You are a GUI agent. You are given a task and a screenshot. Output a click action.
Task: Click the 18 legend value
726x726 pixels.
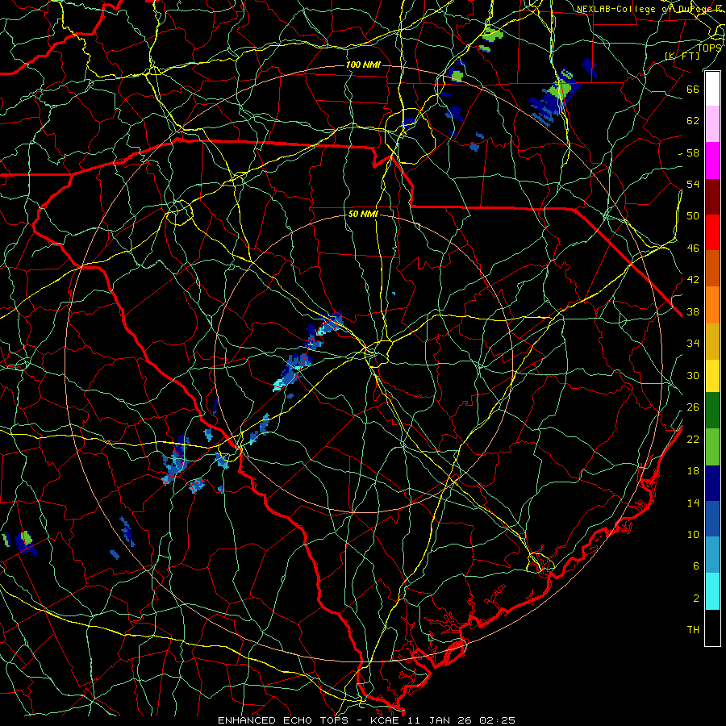click(693, 471)
